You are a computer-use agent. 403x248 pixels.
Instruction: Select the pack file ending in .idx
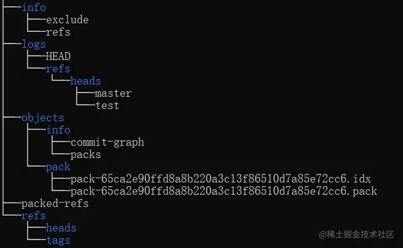(220, 179)
